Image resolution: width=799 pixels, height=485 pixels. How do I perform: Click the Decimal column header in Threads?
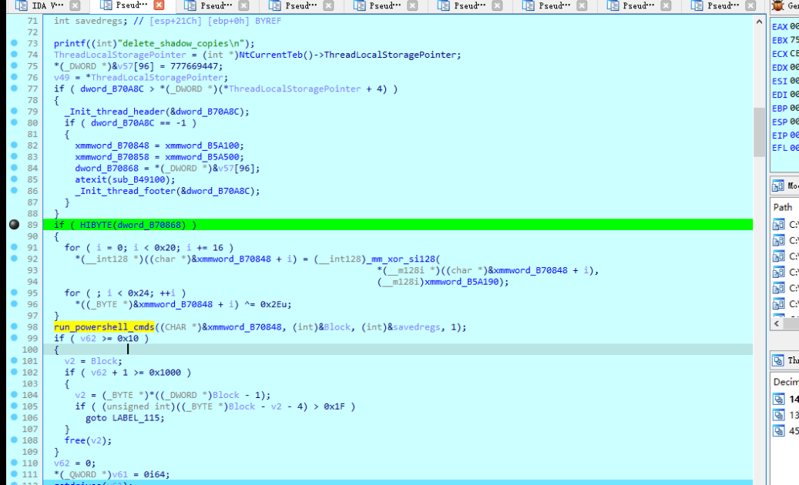coord(786,382)
